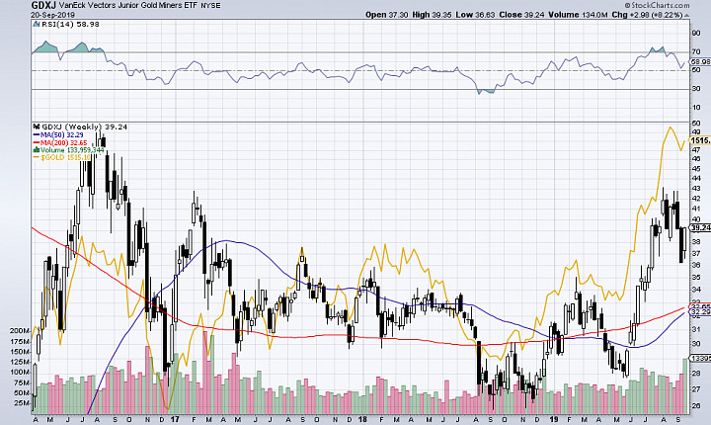This screenshot has width=711, height=425.
Task: Click the 20-Sep-2019 chart date
Action: pyautogui.click(x=53, y=15)
